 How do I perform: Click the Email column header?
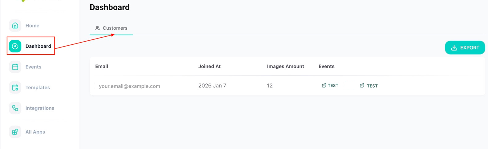click(x=101, y=66)
